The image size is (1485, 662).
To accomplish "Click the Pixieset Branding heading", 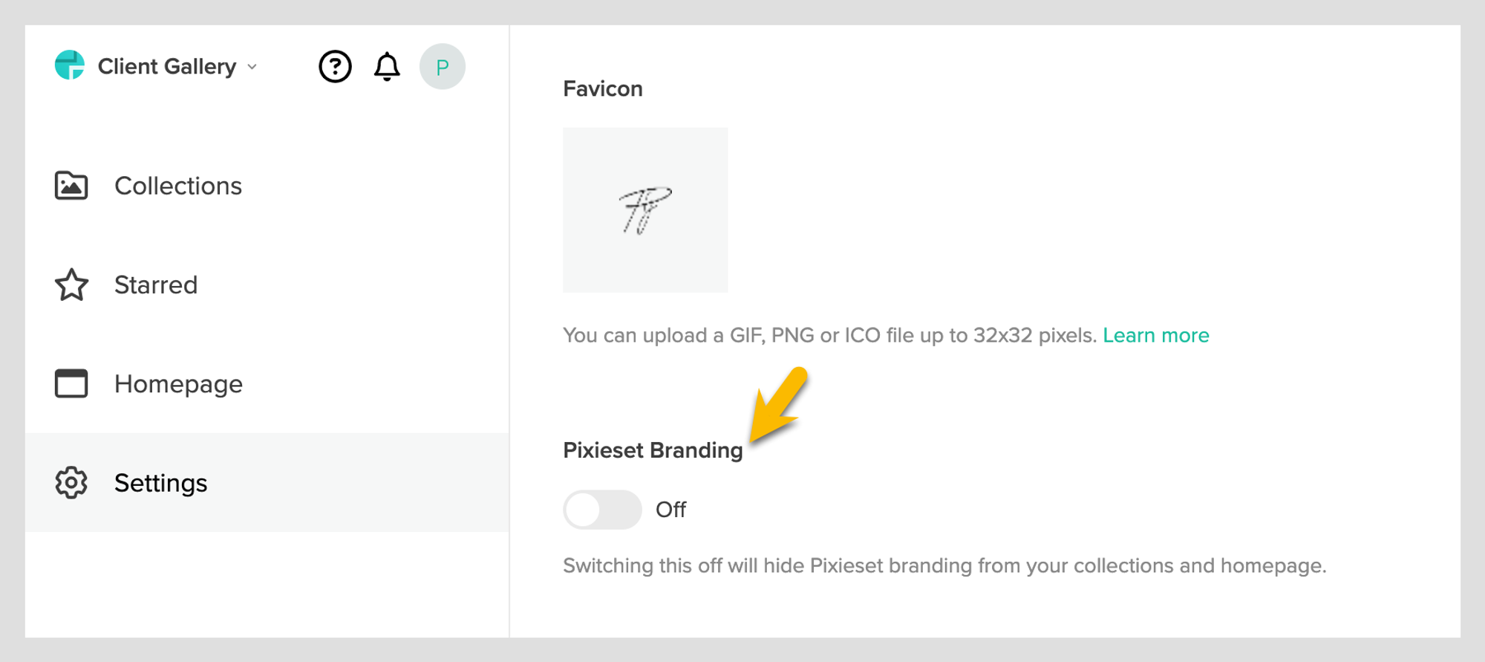I will point(653,450).
